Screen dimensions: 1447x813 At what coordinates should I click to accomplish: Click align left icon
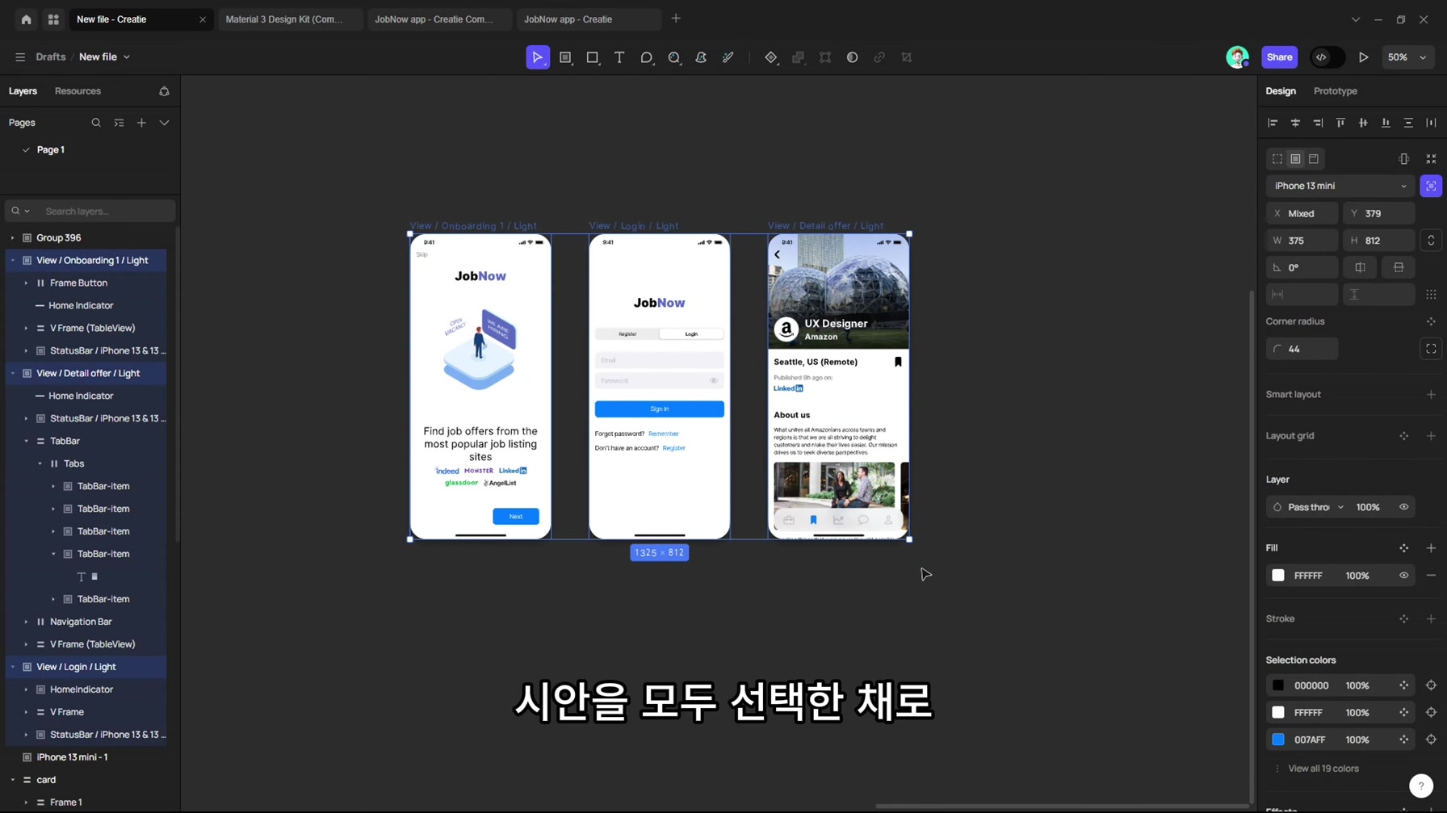coord(1273,123)
